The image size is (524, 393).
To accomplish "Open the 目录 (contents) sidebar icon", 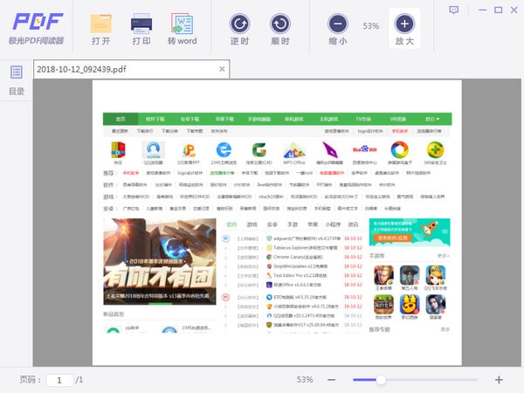I will pyautogui.click(x=17, y=72).
